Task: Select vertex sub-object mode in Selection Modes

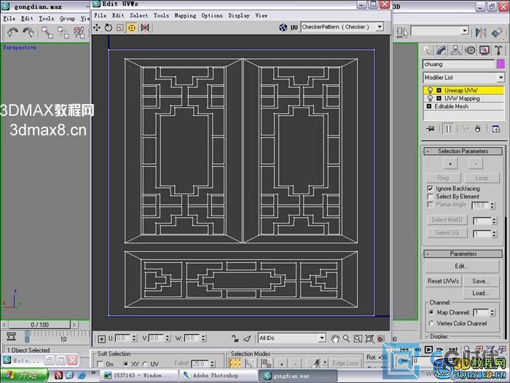Action: 235,363
